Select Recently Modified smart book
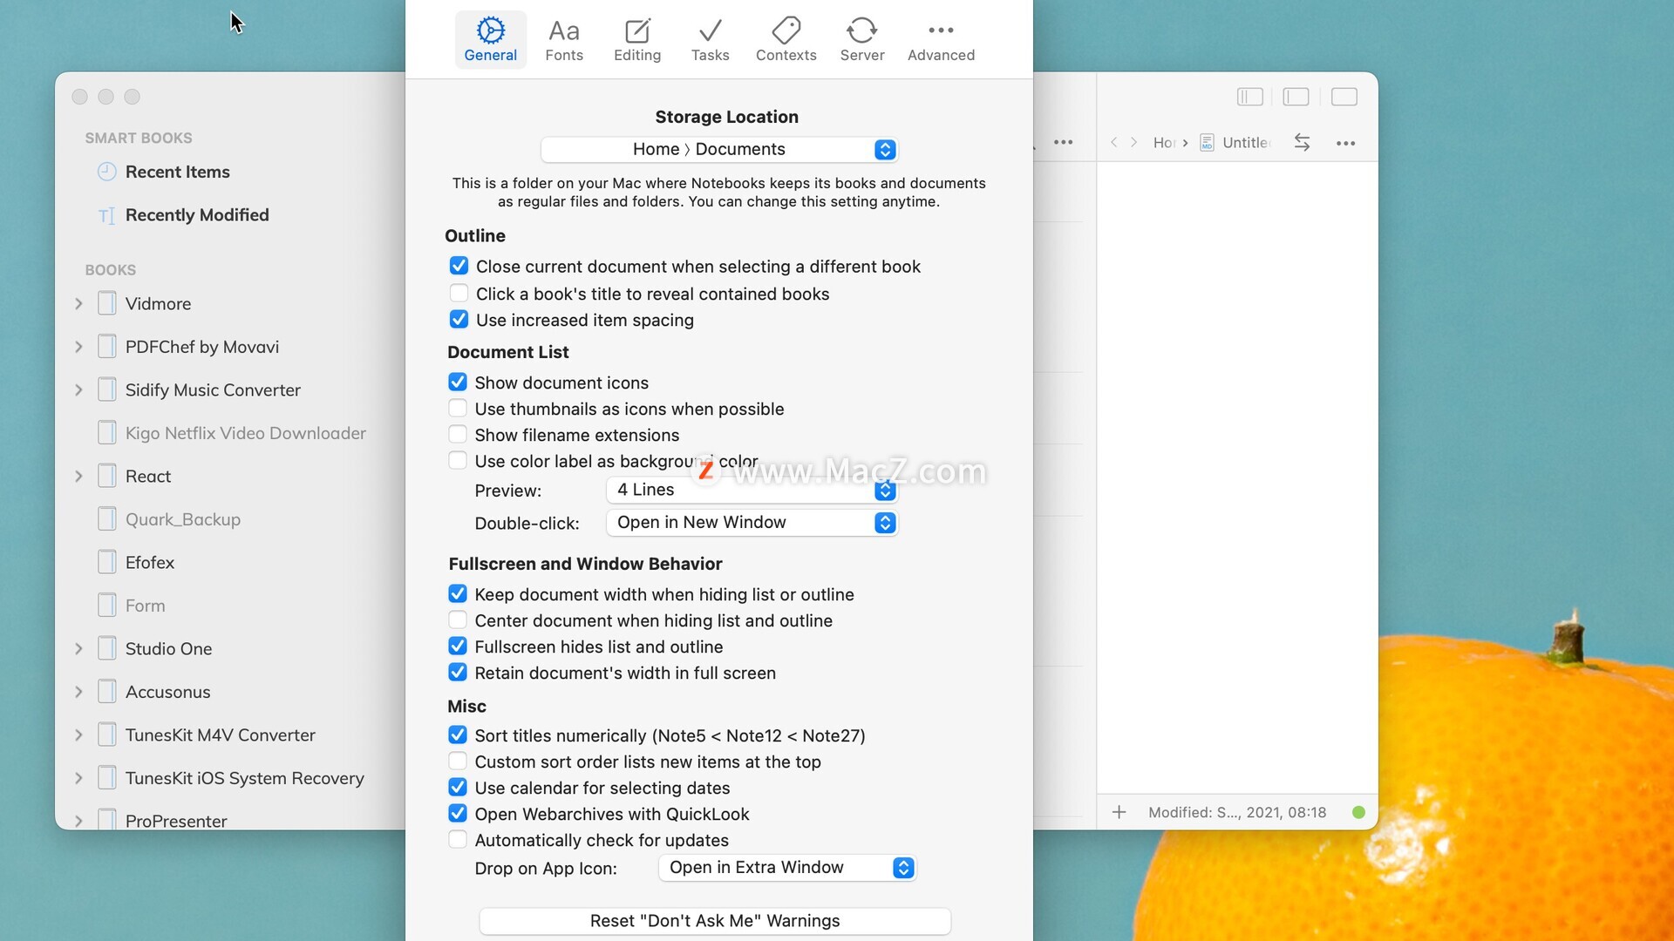 [x=197, y=215]
